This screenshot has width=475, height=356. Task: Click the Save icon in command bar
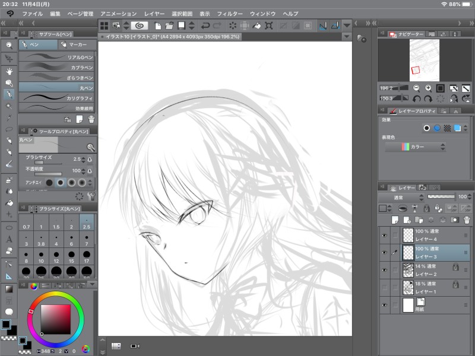click(181, 26)
